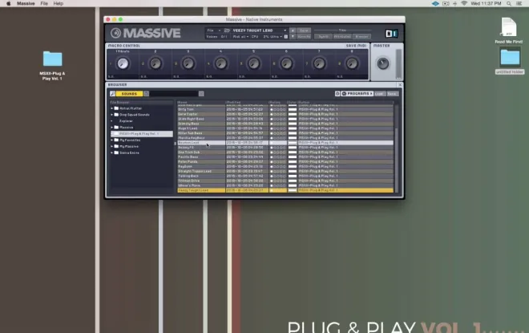Click the browser search input field
The height and width of the screenshot is (333, 529).
(174, 94)
